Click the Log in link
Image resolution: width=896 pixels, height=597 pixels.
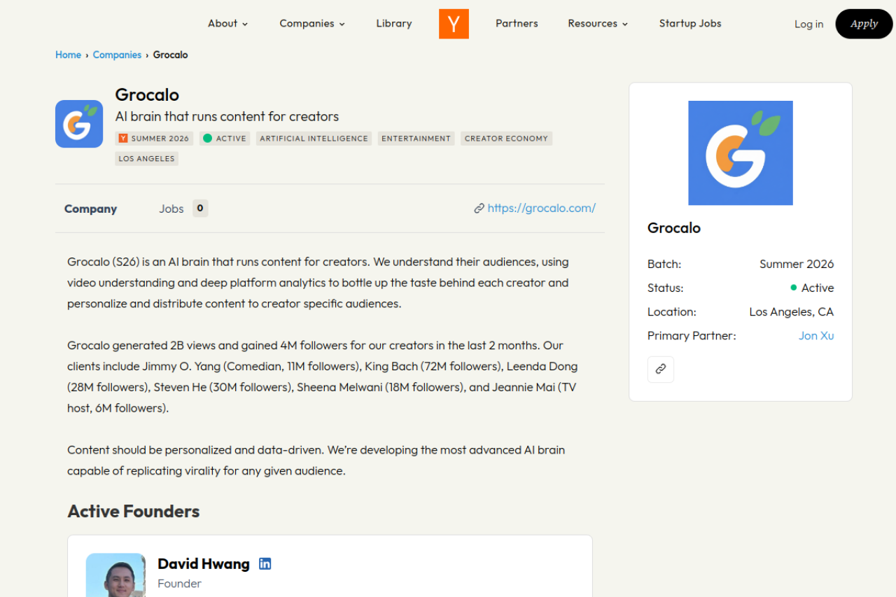808,24
